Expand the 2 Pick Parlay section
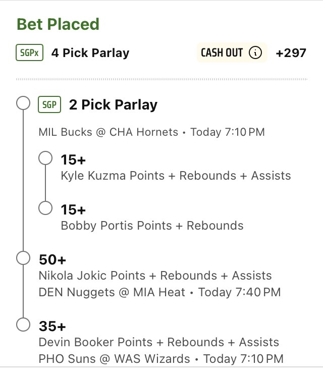 click(113, 104)
